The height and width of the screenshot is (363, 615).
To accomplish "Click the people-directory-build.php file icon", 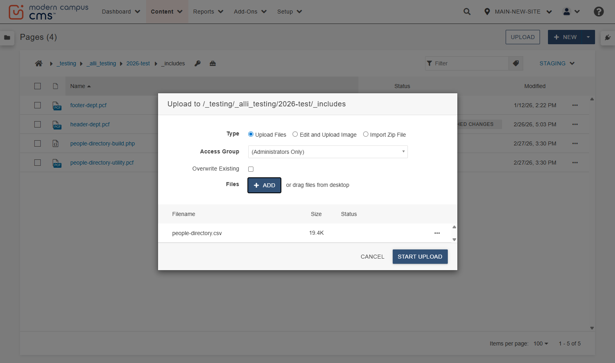I will coord(56,143).
